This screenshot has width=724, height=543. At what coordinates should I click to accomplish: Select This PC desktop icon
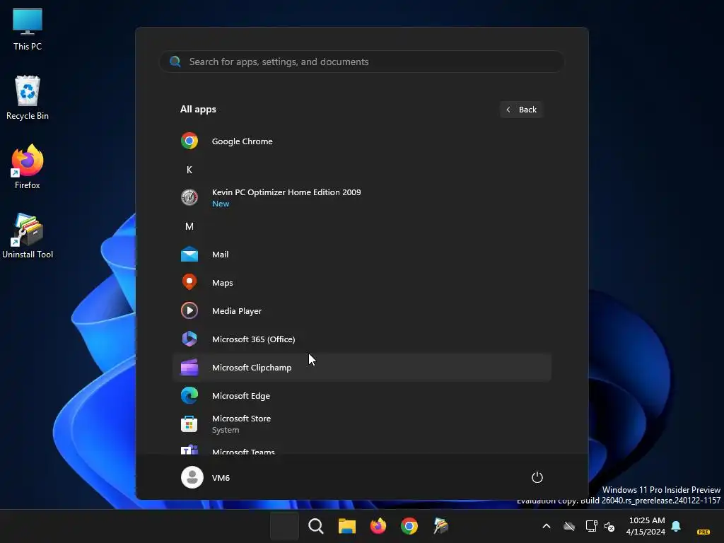[x=28, y=29]
